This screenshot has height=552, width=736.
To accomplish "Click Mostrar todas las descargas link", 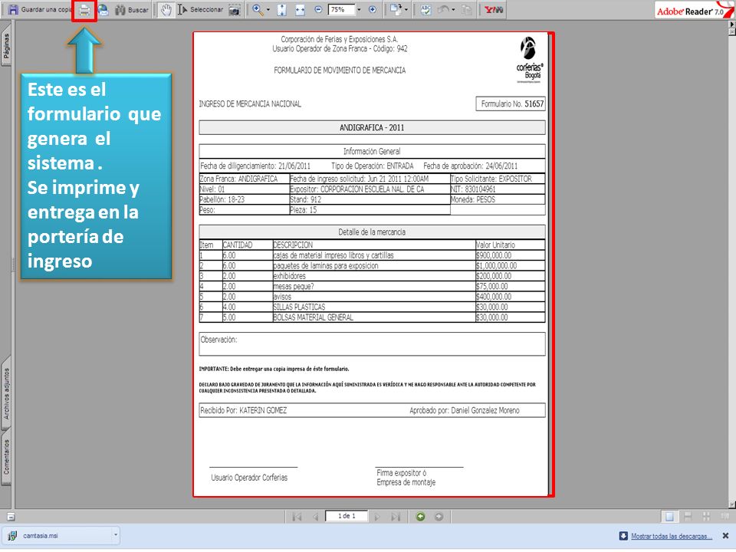I will pos(672,536).
